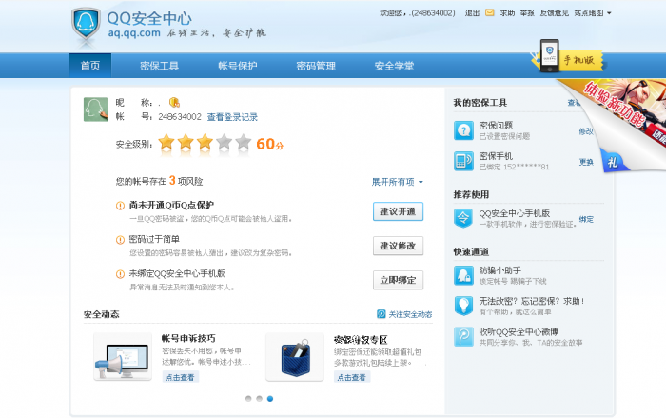Click the 建议修改 button
This screenshot has width=666, height=418.
tap(398, 246)
